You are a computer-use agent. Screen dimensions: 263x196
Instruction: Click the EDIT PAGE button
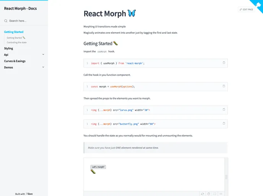tap(247, 10)
